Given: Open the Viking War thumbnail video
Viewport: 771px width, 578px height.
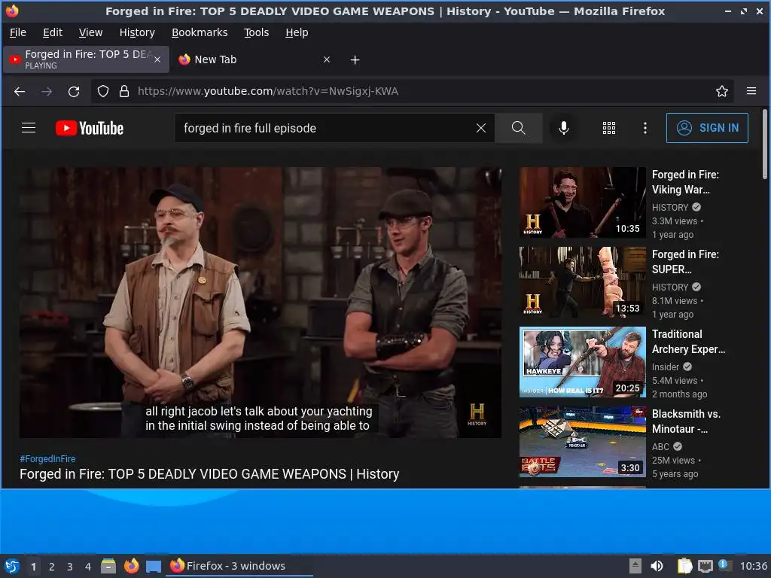Looking at the screenshot, I should pyautogui.click(x=583, y=202).
